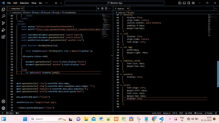Show hidden system tray icons

click(170, 119)
